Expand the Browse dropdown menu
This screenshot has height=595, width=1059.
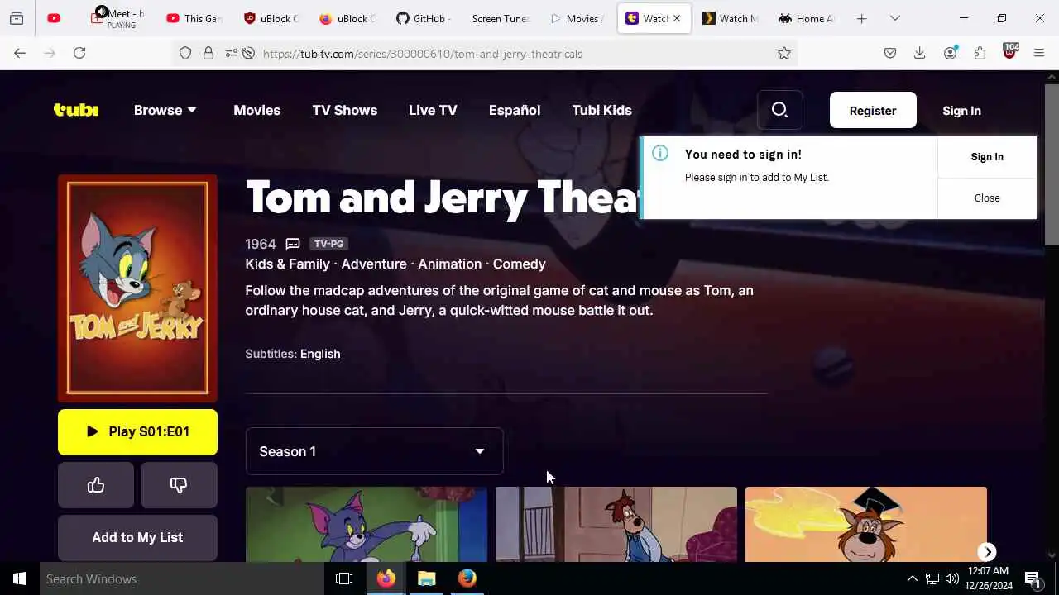pos(165,110)
